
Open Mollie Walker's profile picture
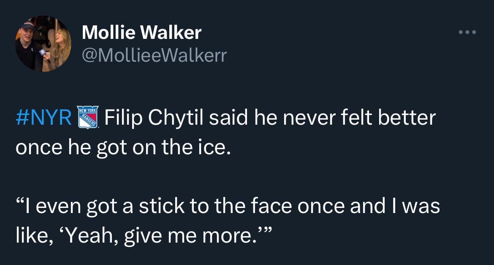(x=43, y=44)
